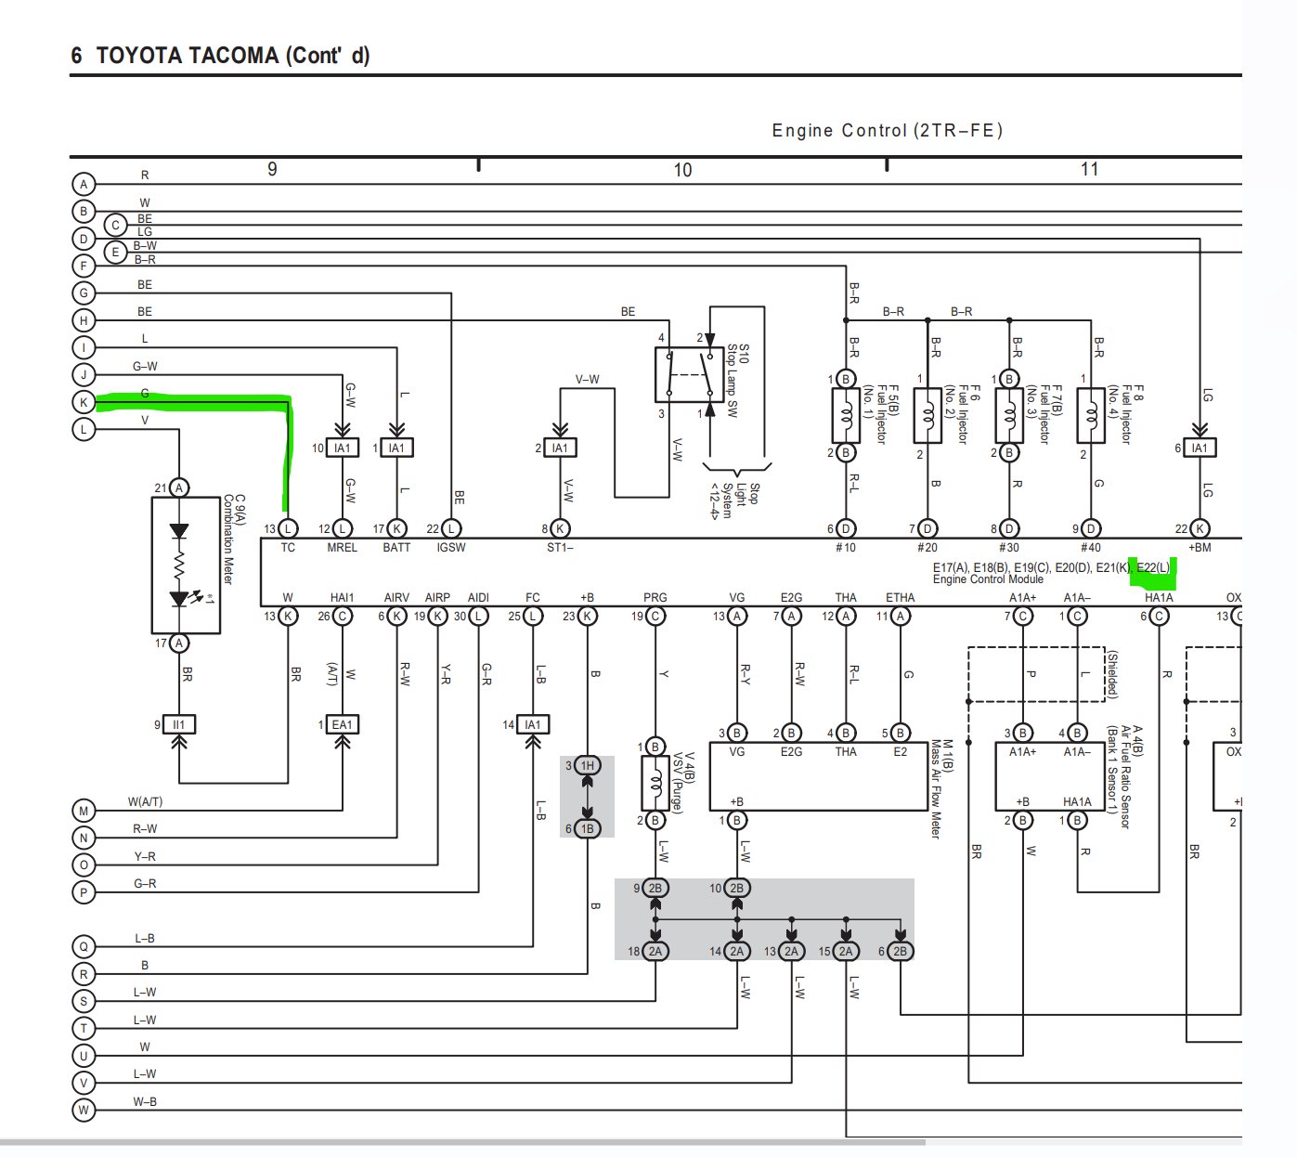
Task: Click the '(Shielded)' annotation
Action: pos(1111,674)
